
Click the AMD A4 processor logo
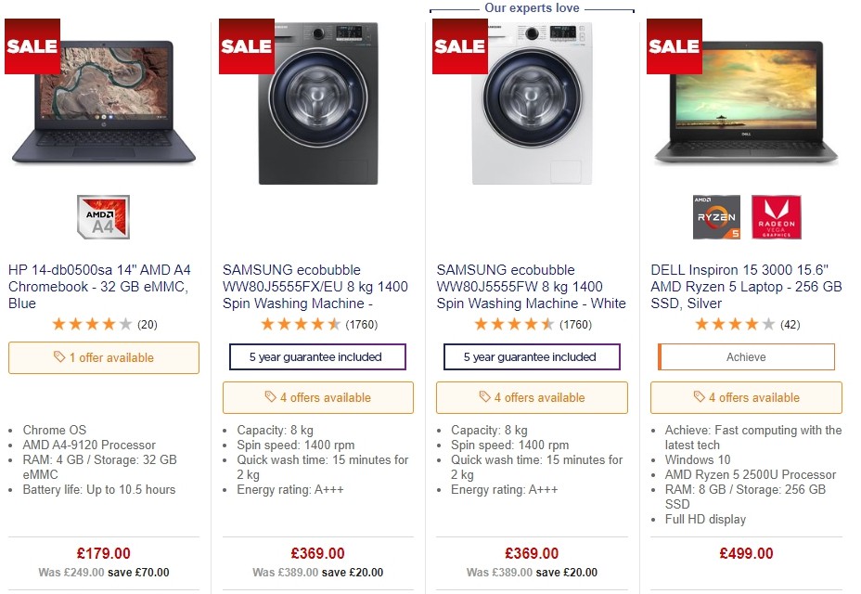point(102,215)
